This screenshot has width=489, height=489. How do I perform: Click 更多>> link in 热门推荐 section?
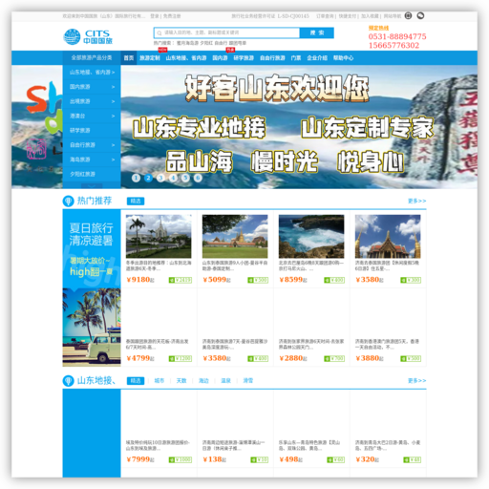pyautogui.click(x=417, y=201)
